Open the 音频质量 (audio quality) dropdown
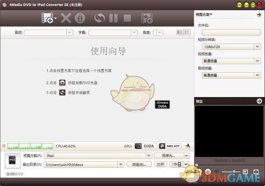This screenshot has width=265, height=186. point(231,75)
